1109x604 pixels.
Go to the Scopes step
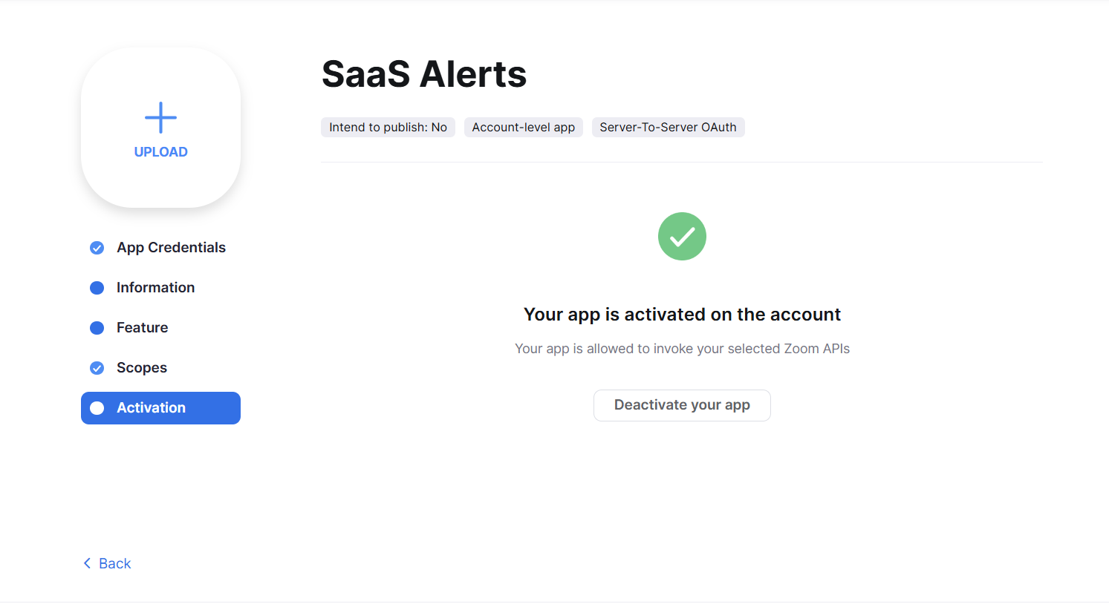pyautogui.click(x=160, y=368)
